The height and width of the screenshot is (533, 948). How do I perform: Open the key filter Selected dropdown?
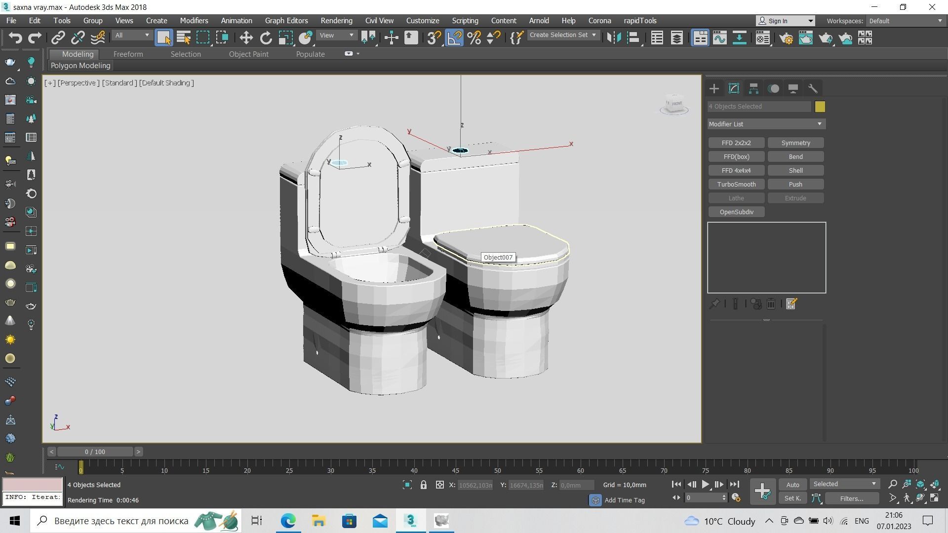[844, 484]
